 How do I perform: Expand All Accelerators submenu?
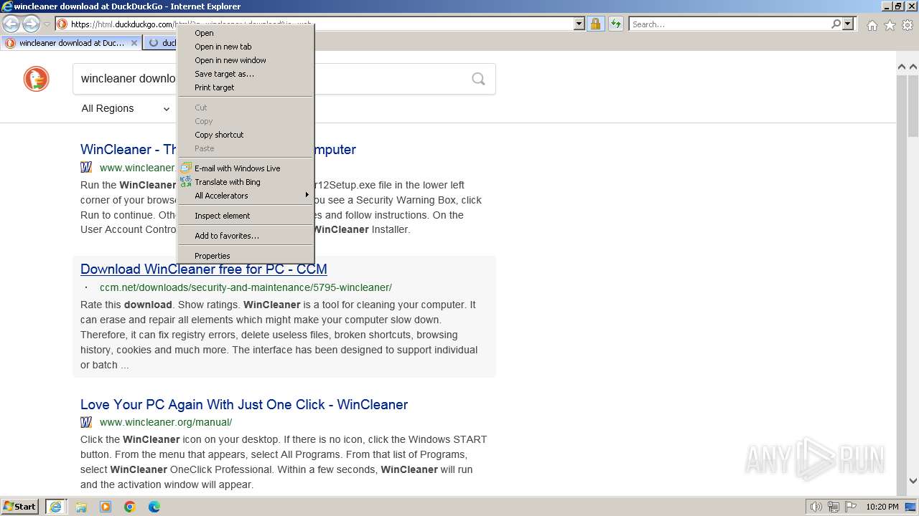coord(246,196)
